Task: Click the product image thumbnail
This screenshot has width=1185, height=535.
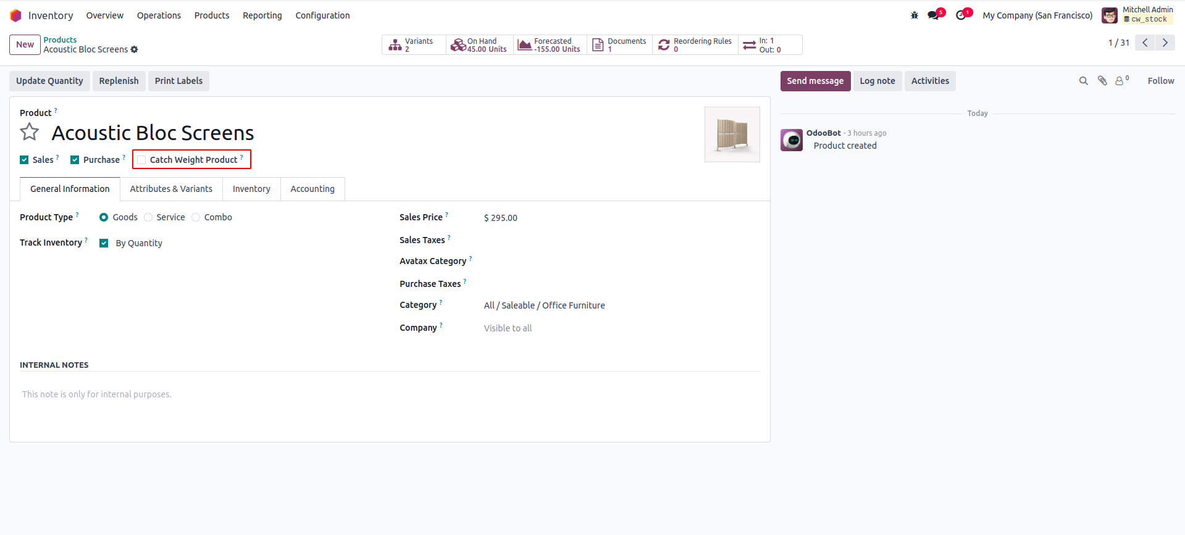Action: tap(732, 135)
